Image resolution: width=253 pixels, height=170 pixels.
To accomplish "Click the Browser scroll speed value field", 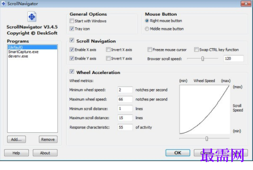I will pos(233,58).
